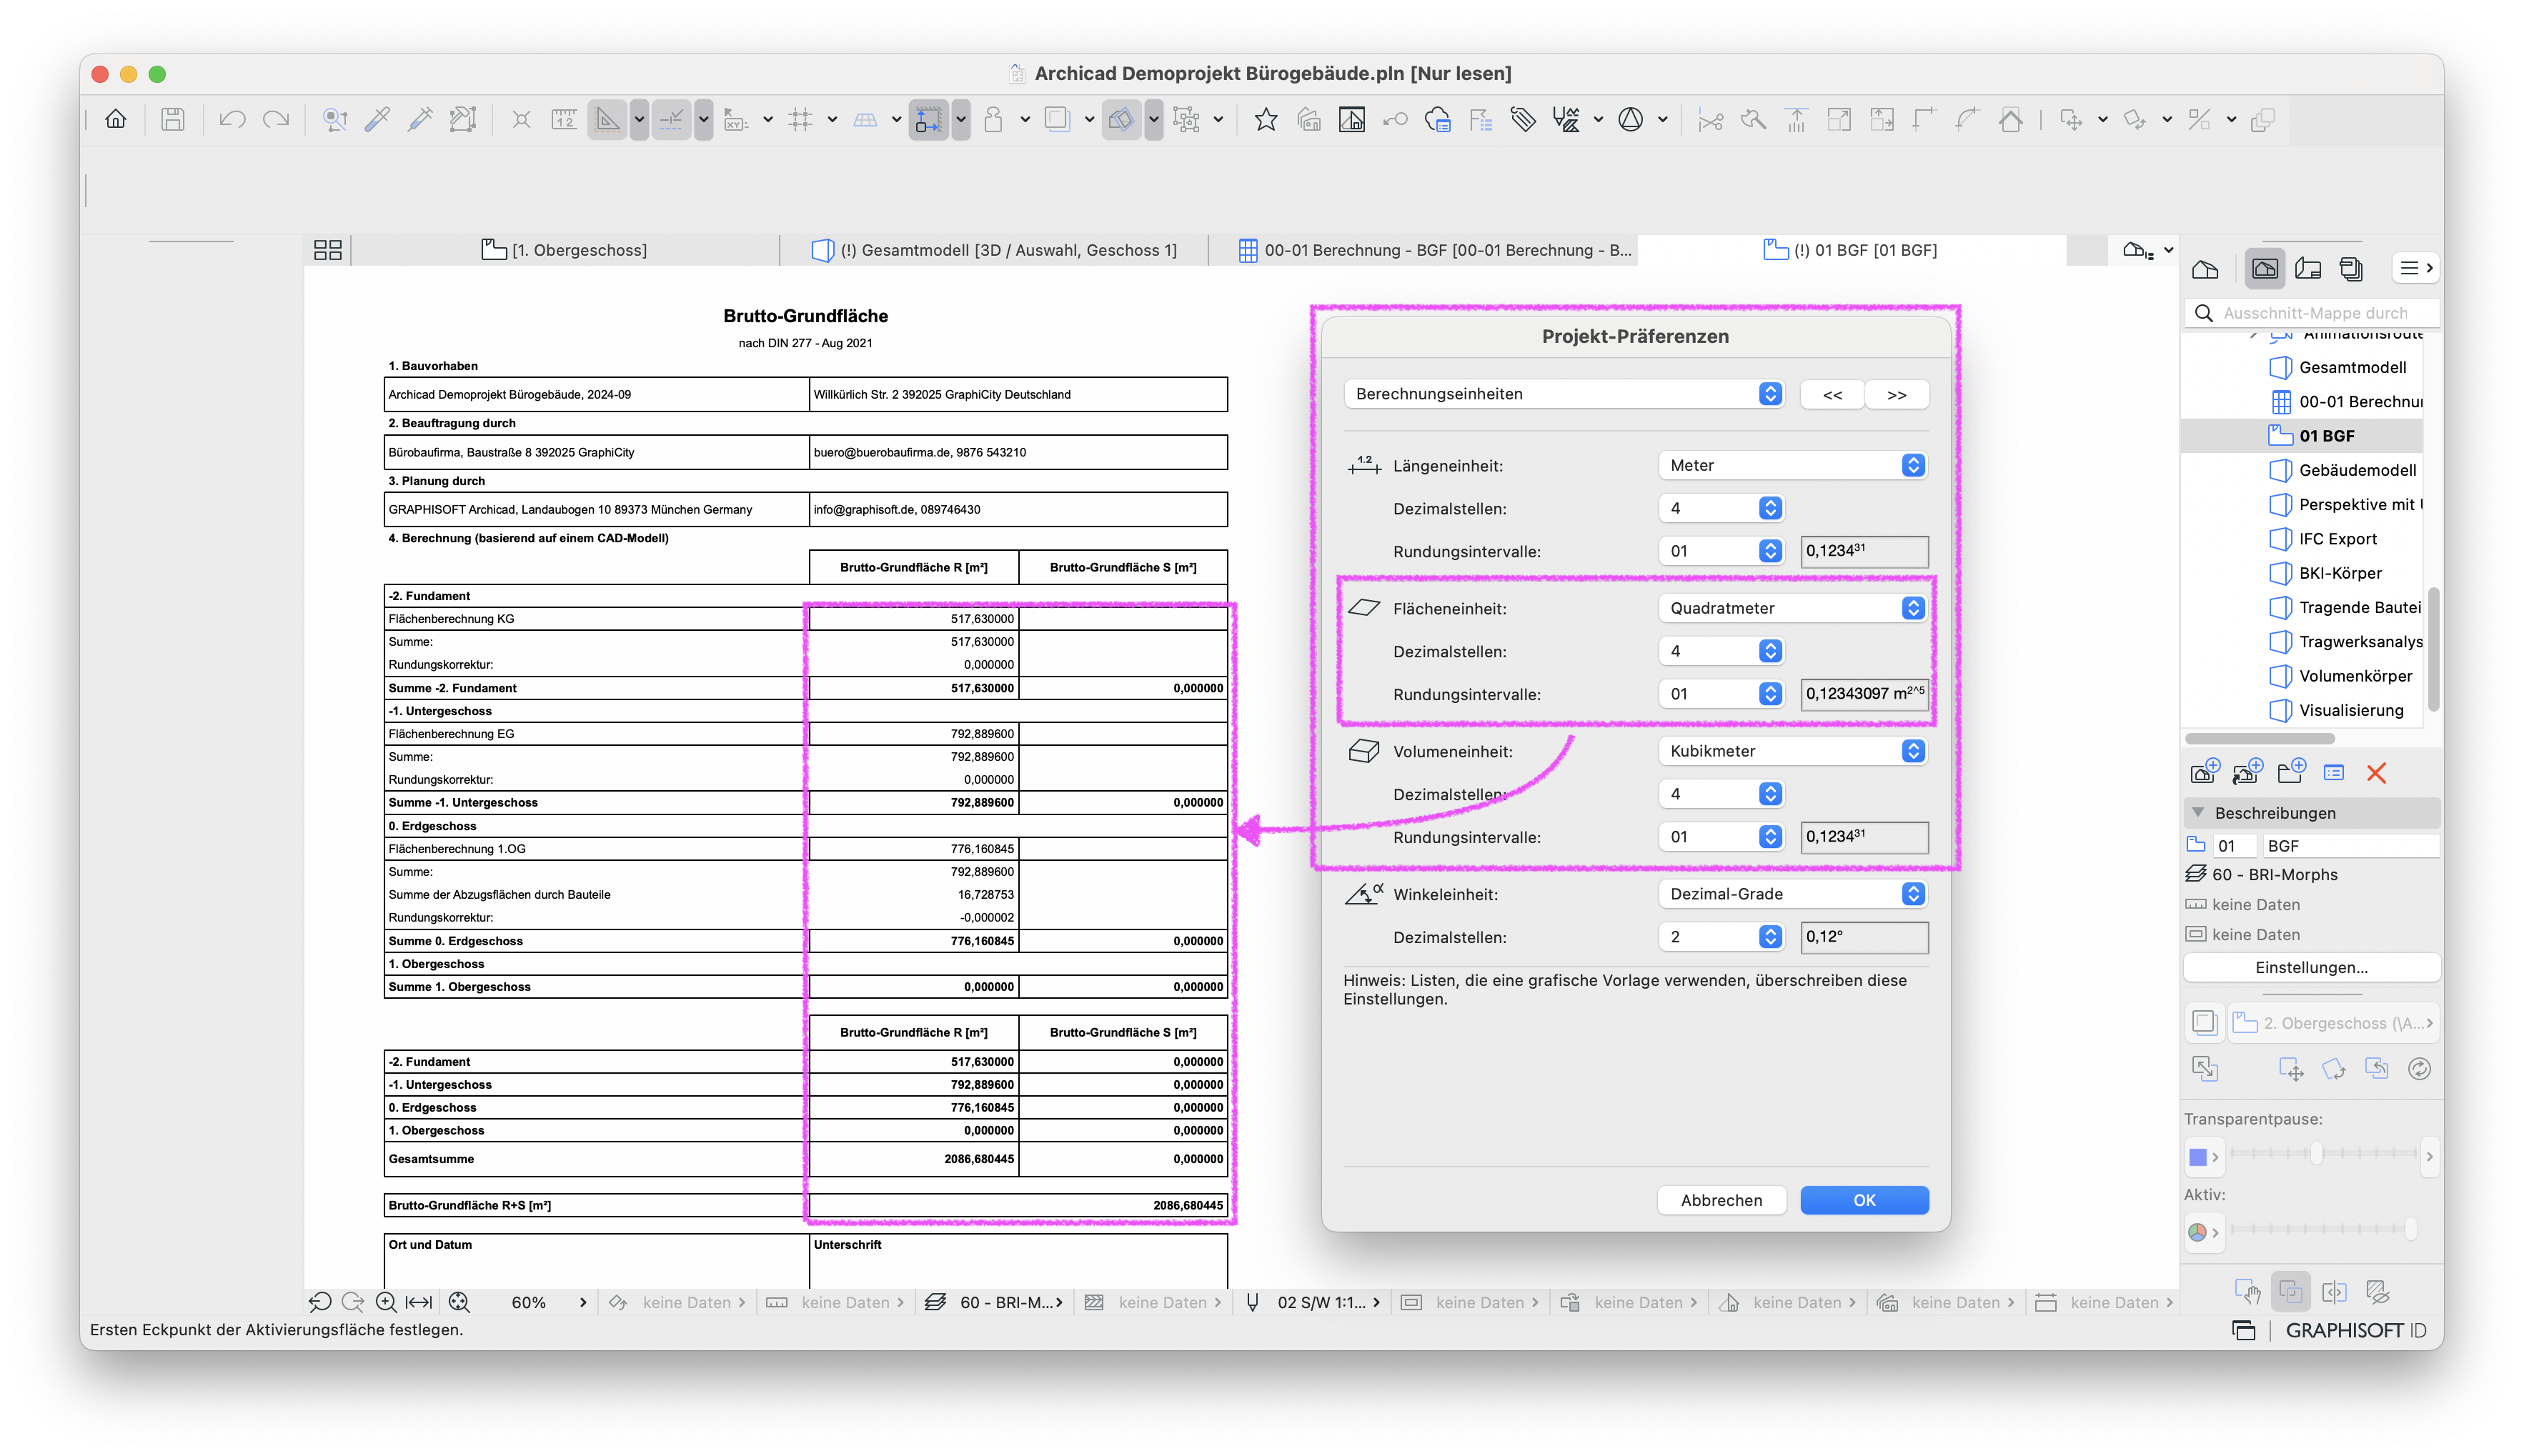Toggle the highlighted blue arrows editing plane button
Image resolution: width=2524 pixels, height=1456 pixels.
pyautogui.click(x=928, y=120)
